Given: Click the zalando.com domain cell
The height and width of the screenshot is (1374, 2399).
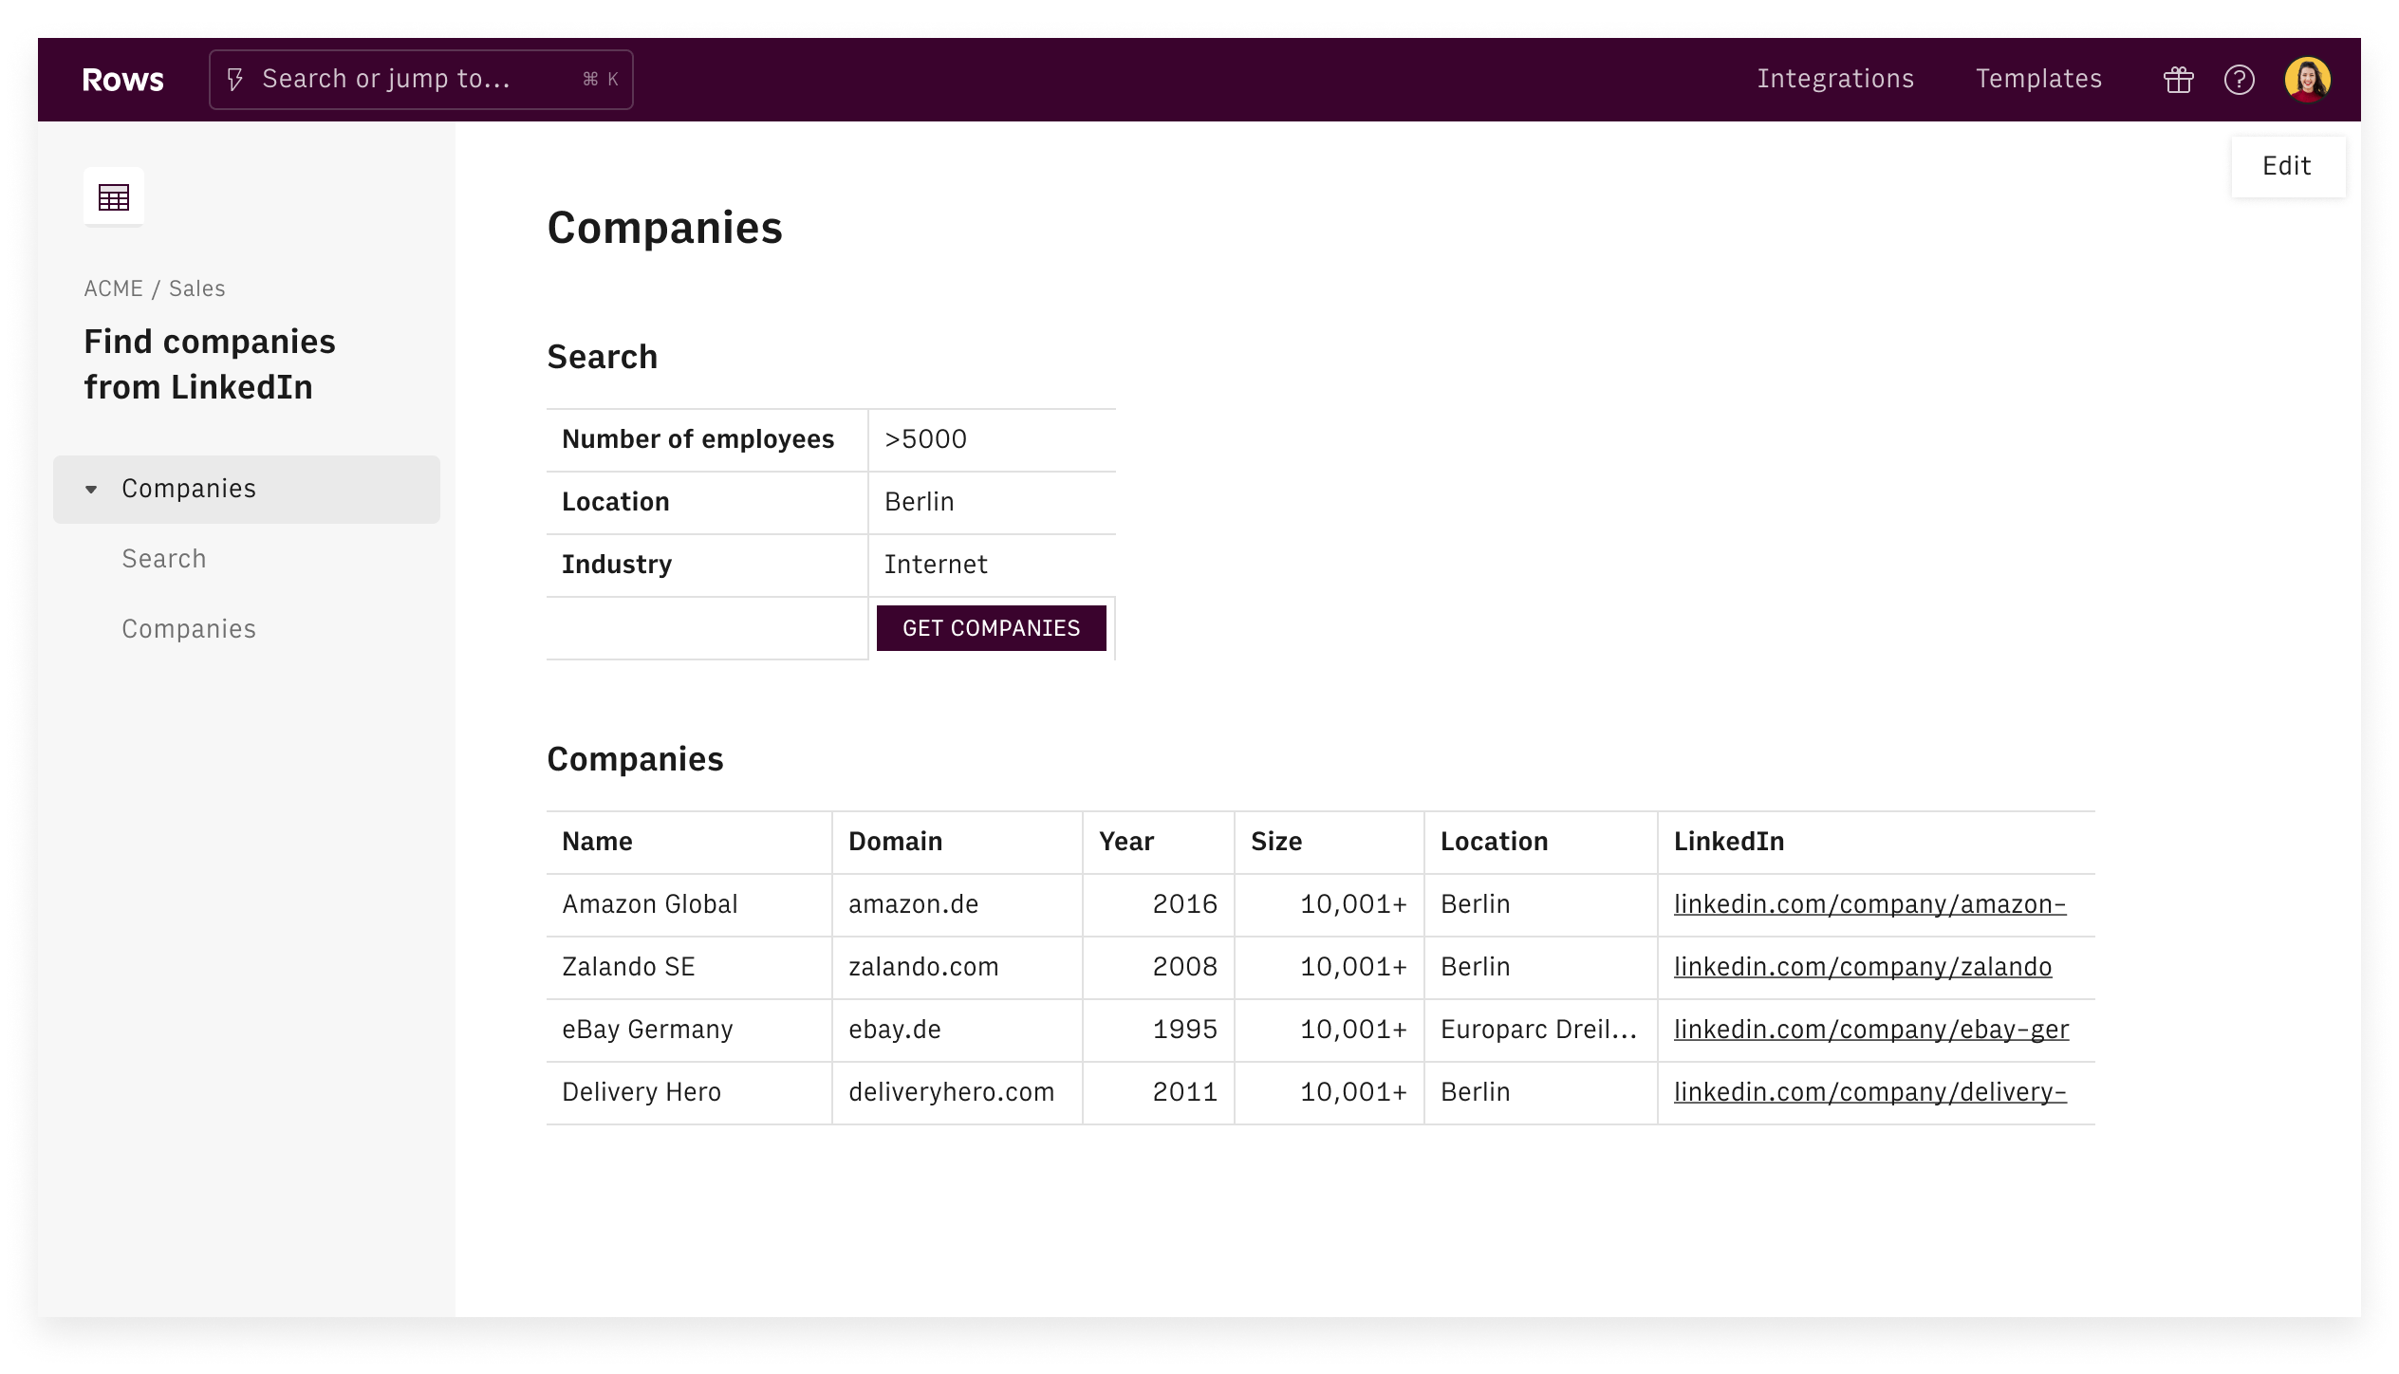Looking at the screenshot, I should pos(957,968).
